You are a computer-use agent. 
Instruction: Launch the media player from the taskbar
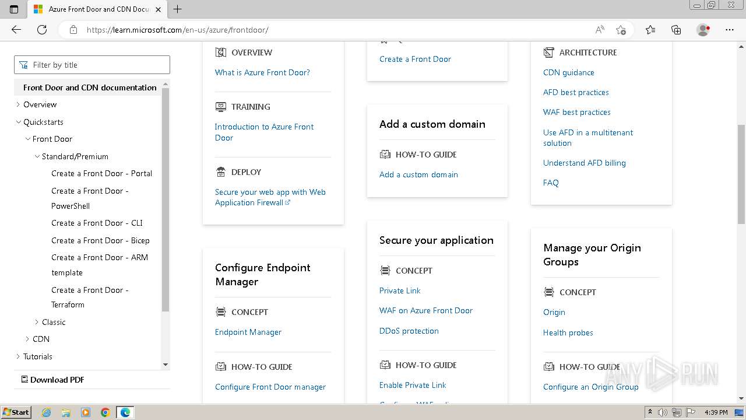point(86,412)
